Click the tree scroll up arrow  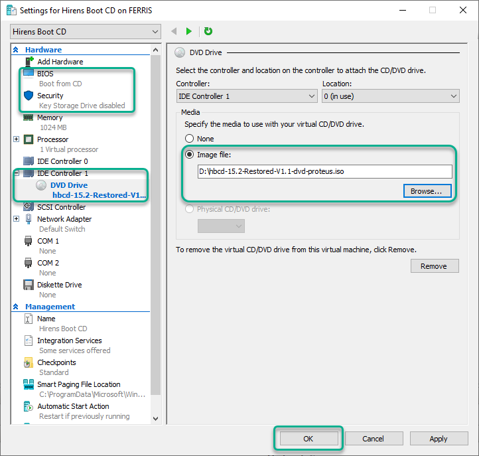pyautogui.click(x=155, y=50)
